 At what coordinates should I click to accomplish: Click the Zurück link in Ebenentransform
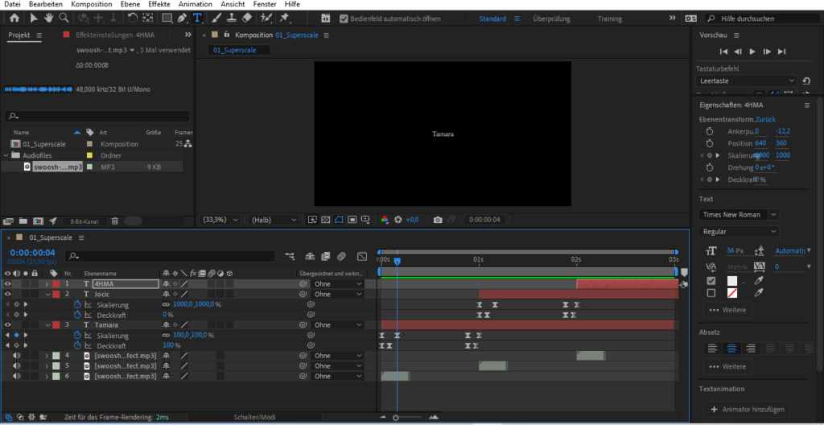(765, 119)
